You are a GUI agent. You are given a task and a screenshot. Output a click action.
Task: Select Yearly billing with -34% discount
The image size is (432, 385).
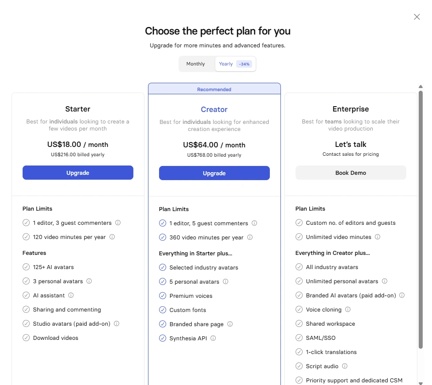coord(235,64)
